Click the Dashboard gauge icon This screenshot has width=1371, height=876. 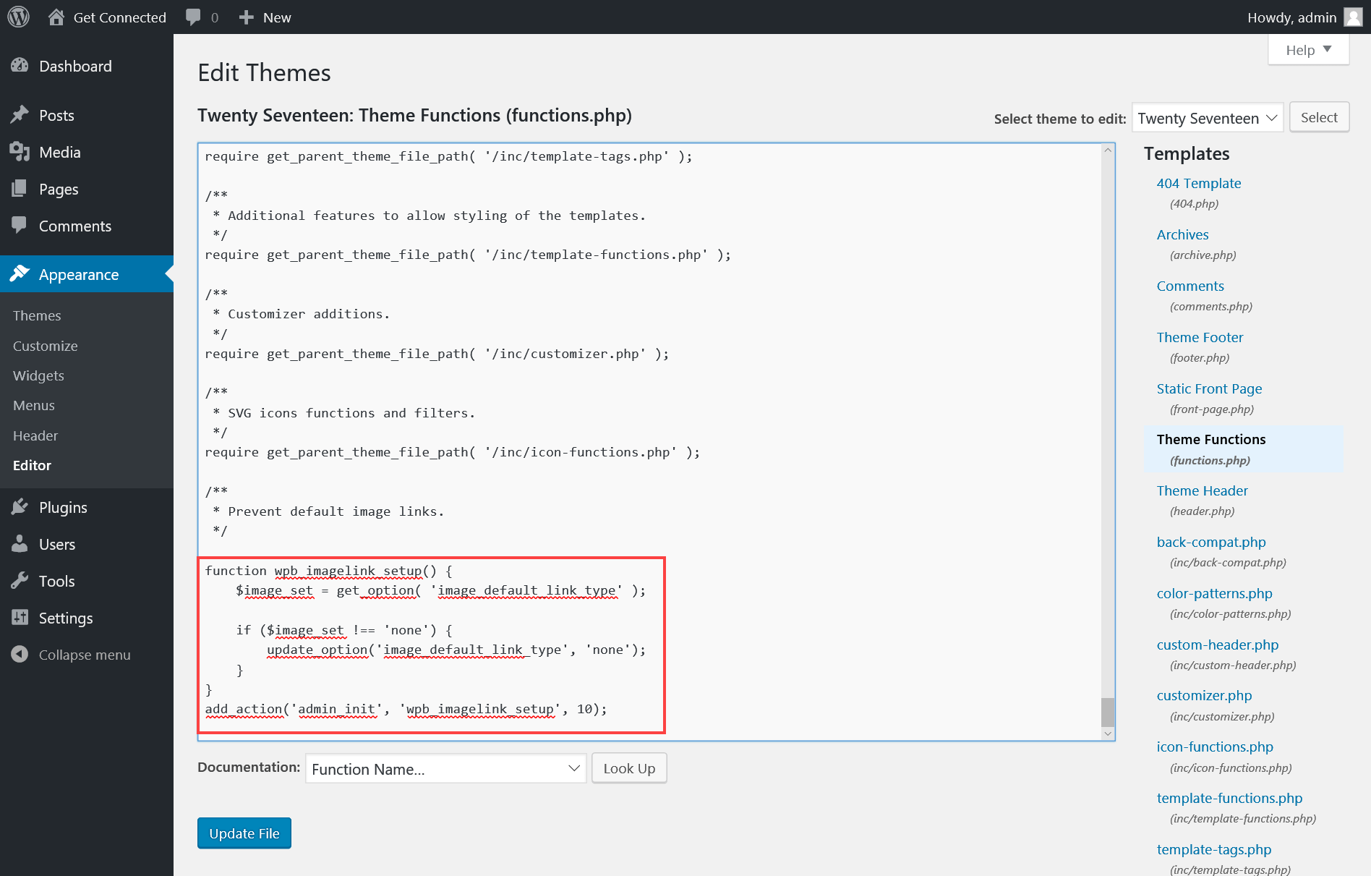point(20,66)
